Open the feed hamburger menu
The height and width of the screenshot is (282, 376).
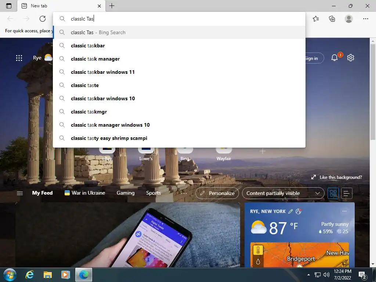click(x=20, y=193)
